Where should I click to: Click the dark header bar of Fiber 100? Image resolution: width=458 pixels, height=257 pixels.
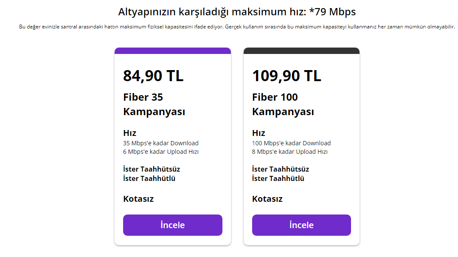tap(301, 50)
